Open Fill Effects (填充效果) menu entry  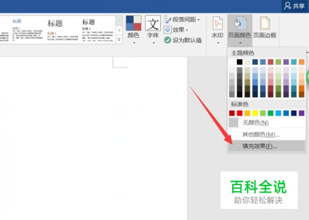click(267, 146)
